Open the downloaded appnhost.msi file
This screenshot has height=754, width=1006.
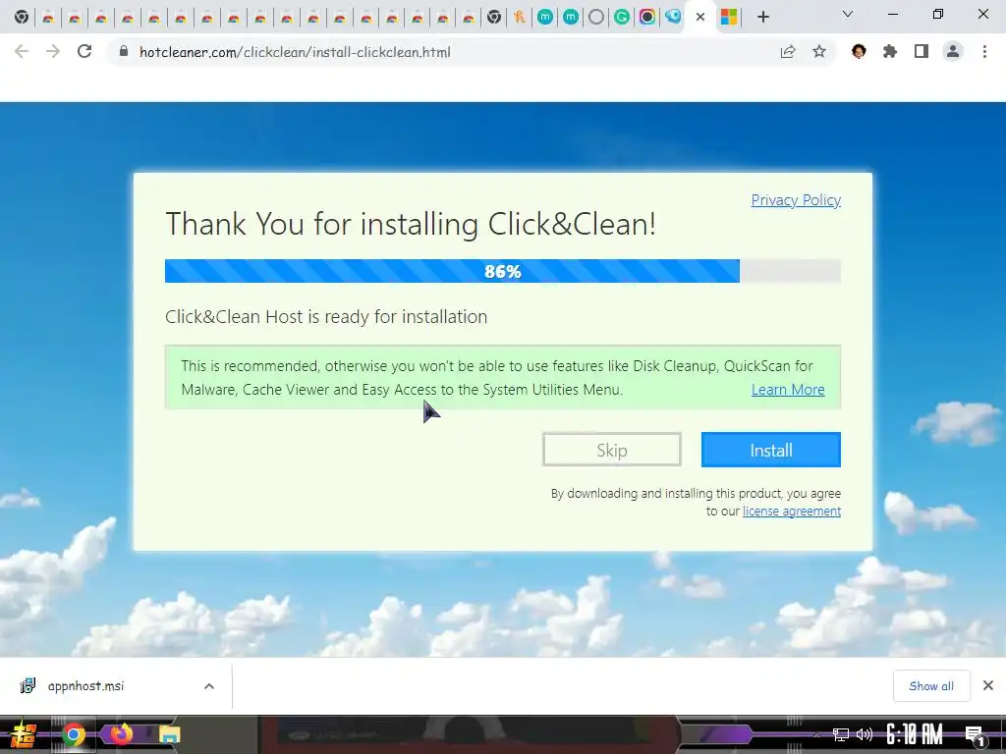pyautogui.click(x=86, y=686)
